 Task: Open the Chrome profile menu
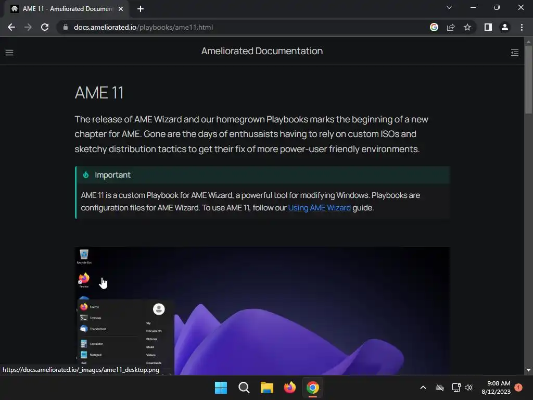coord(505,27)
